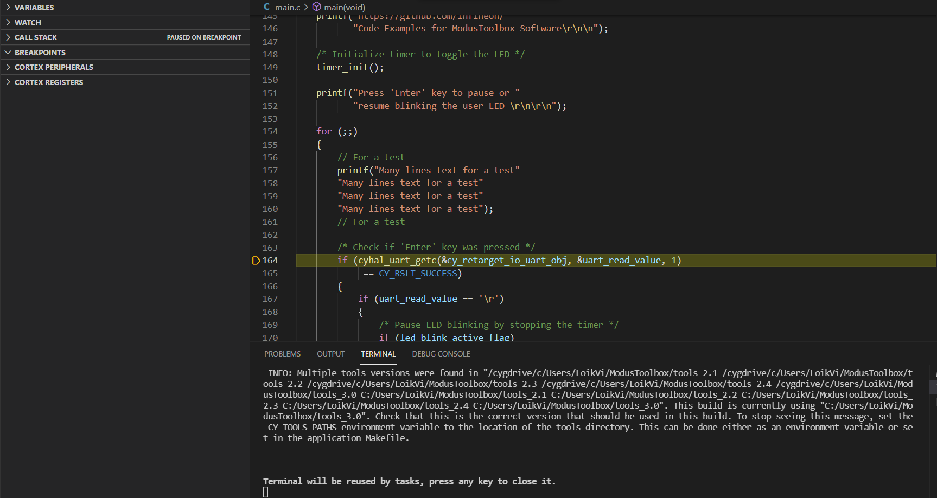The width and height of the screenshot is (937, 498).
Task: Collapse the BREAKPOINTS section
Action: 41,52
